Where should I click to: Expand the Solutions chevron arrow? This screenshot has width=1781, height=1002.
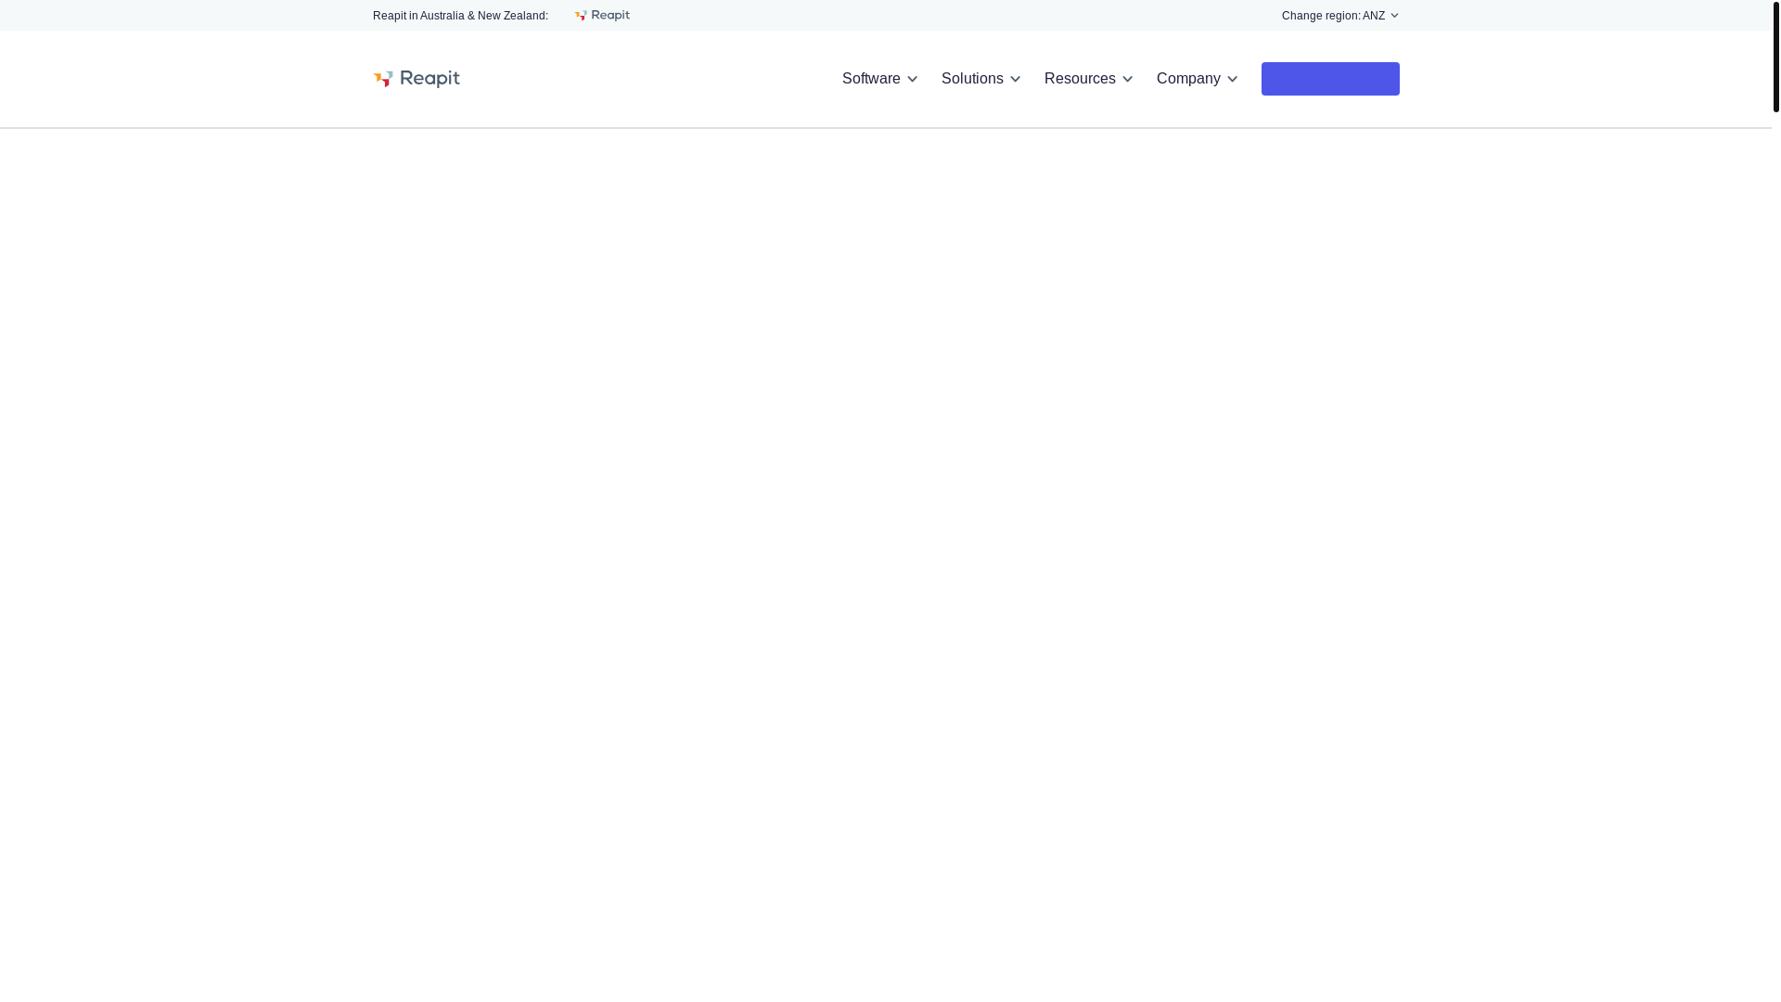pyautogui.click(x=1015, y=80)
